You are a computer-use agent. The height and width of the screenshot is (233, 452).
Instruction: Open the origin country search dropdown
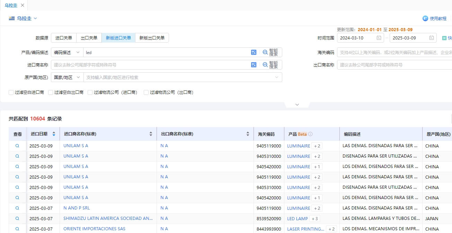click(x=183, y=77)
